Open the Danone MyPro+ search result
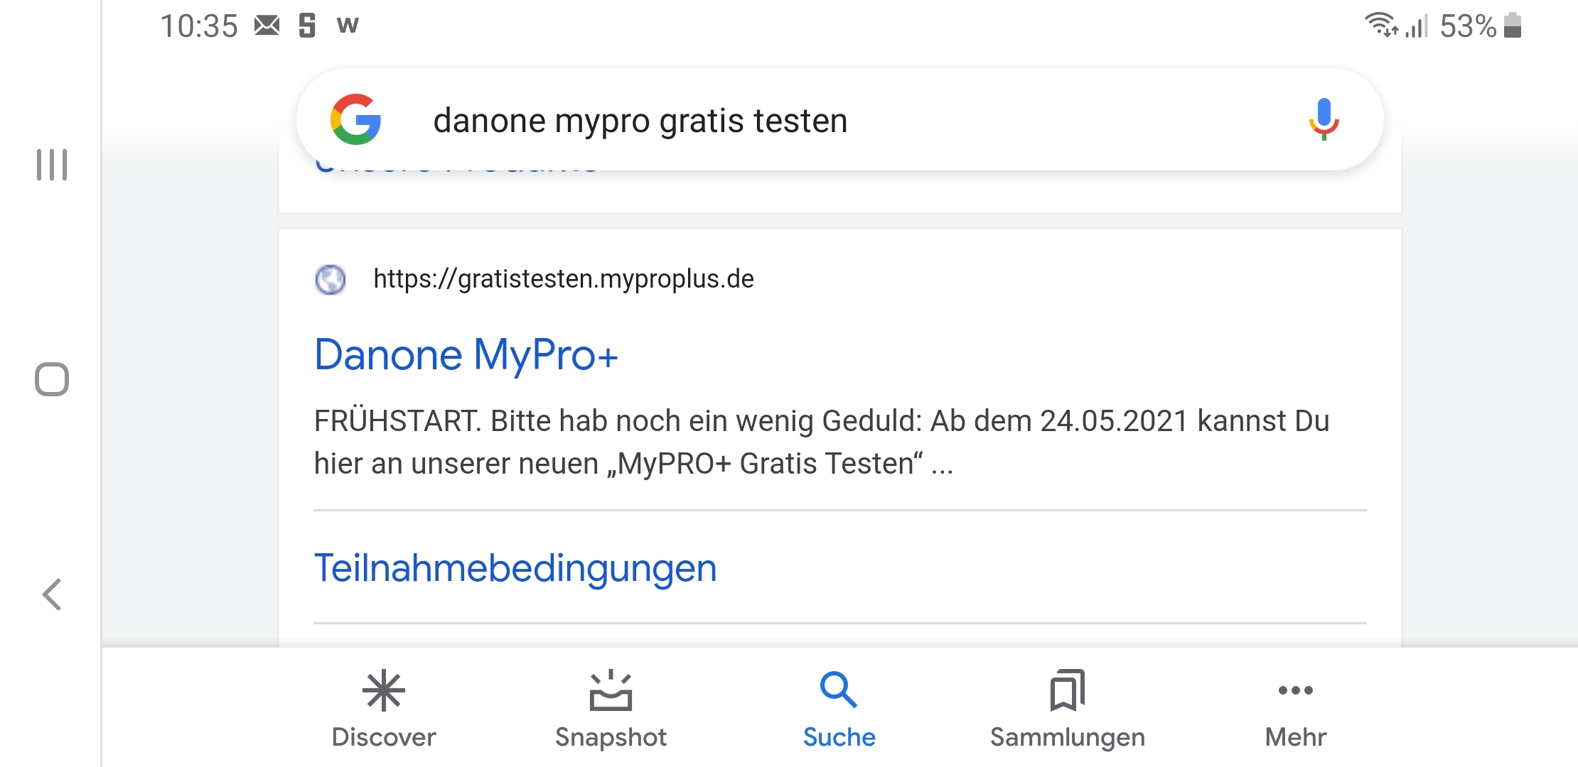Screen dimensions: 1578x767 (x=466, y=354)
